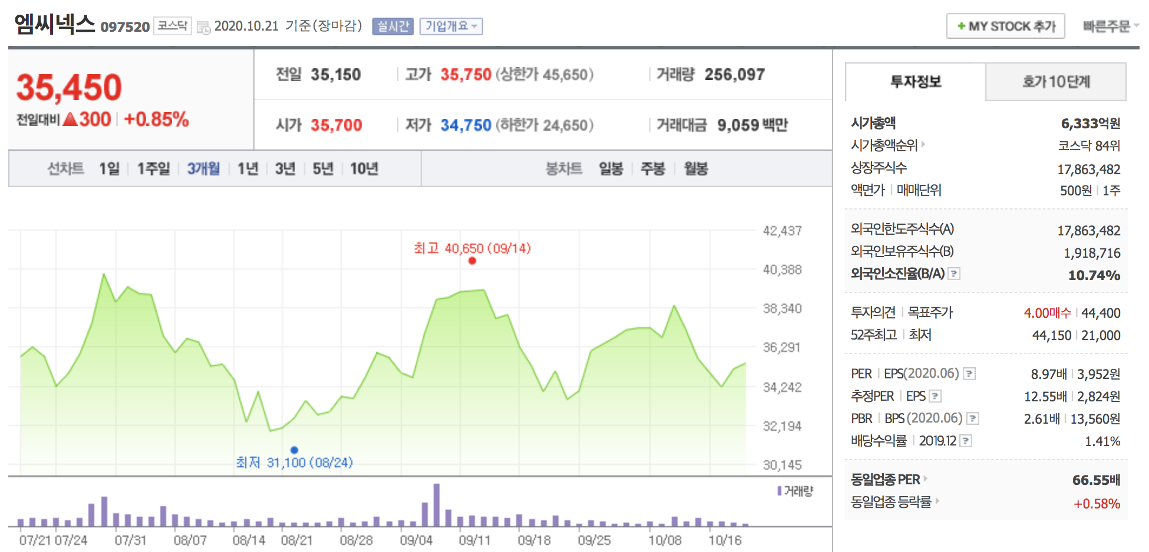
Task: Click the 저가 value 34,750
Action: coord(465,125)
